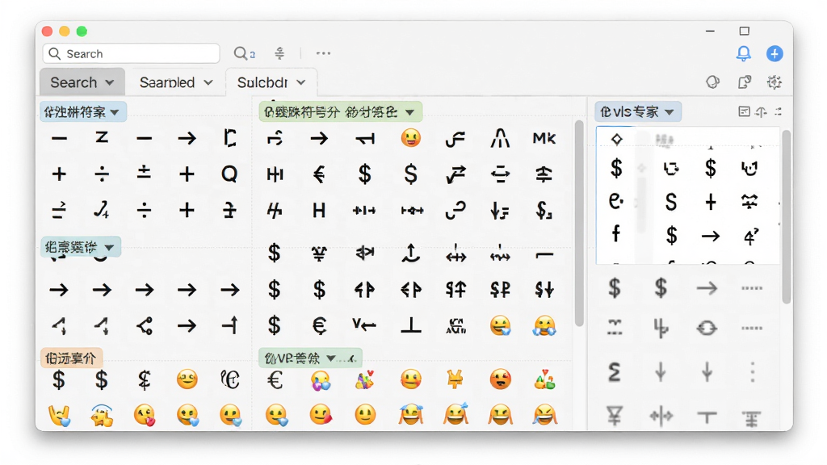
Task: Insert the Q symbol in the left panel
Action: point(229,174)
